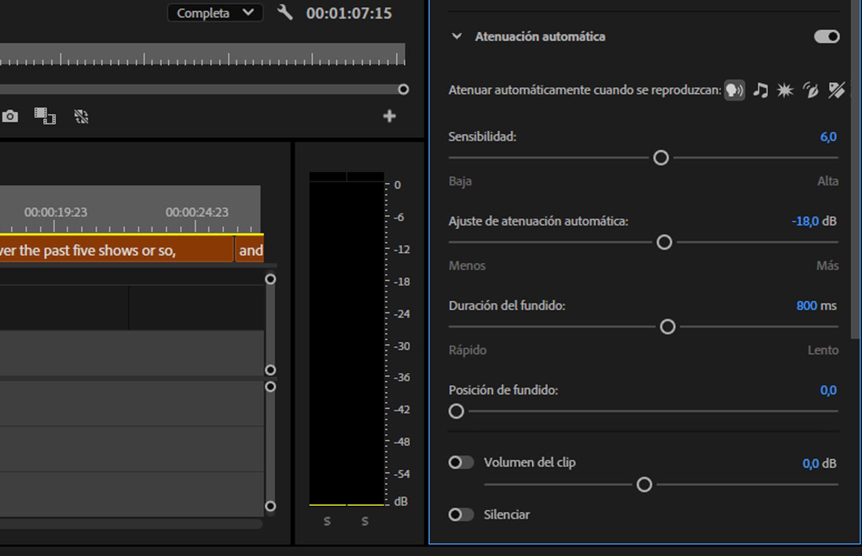Select the untagged clips duck-against icon
The height and width of the screenshot is (556, 862).
[x=836, y=90]
